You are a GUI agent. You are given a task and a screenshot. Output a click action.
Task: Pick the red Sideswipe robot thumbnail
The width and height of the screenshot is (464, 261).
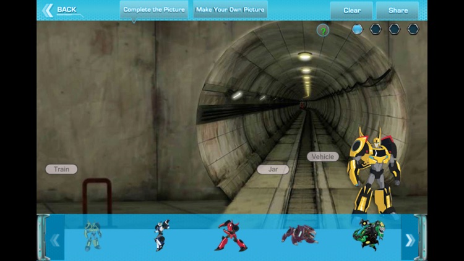(231, 236)
